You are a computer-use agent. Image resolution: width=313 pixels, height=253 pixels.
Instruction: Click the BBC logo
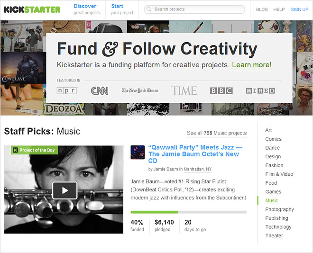pyautogui.click(x=221, y=90)
